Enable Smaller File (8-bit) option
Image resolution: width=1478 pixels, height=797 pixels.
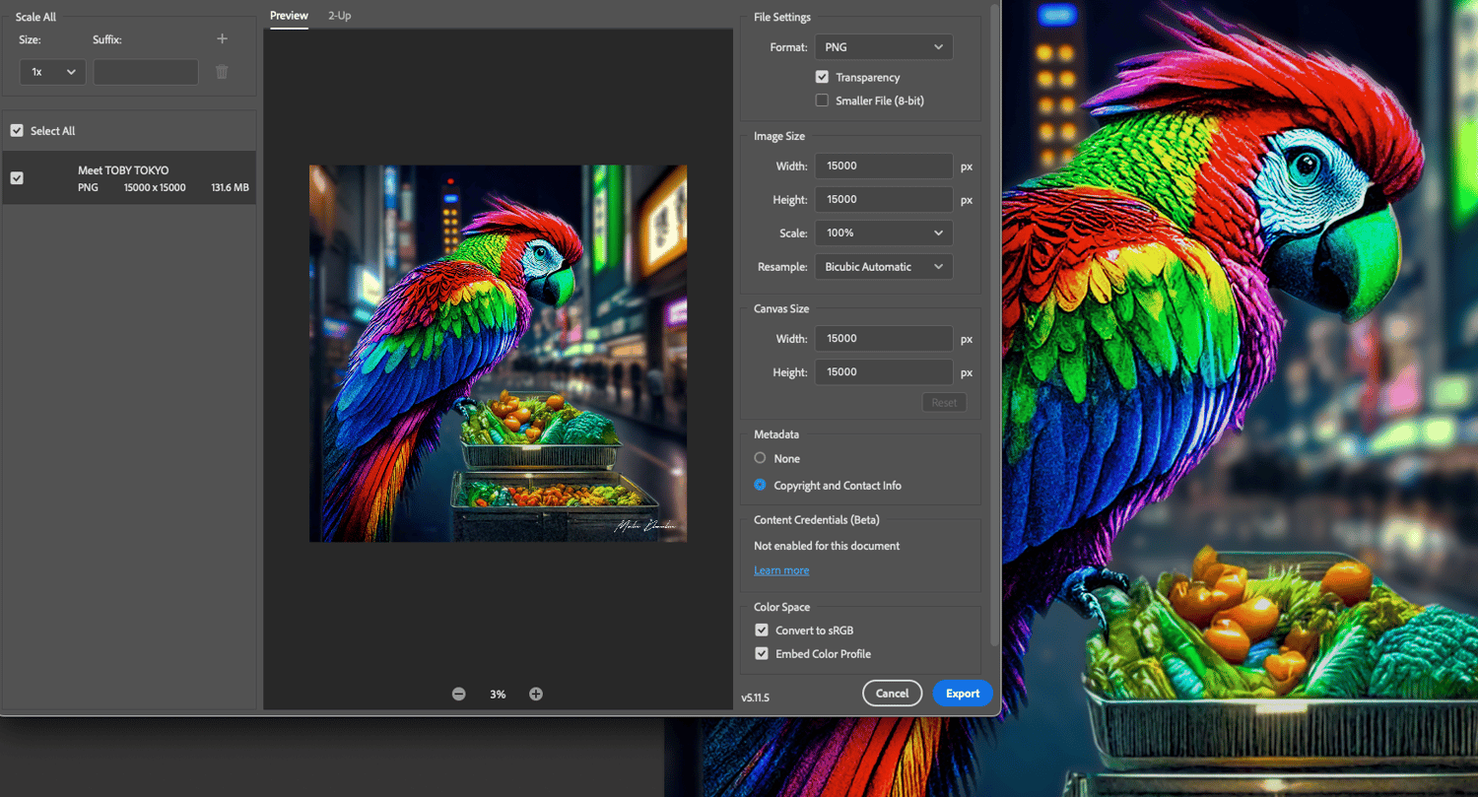coord(822,100)
